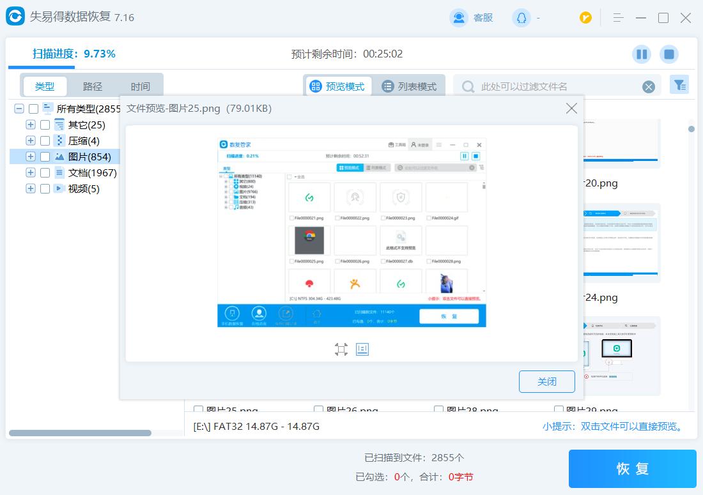Image resolution: width=703 pixels, height=495 pixels.
Task: Expand the 其它(25) tree node
Action: [x=30, y=125]
